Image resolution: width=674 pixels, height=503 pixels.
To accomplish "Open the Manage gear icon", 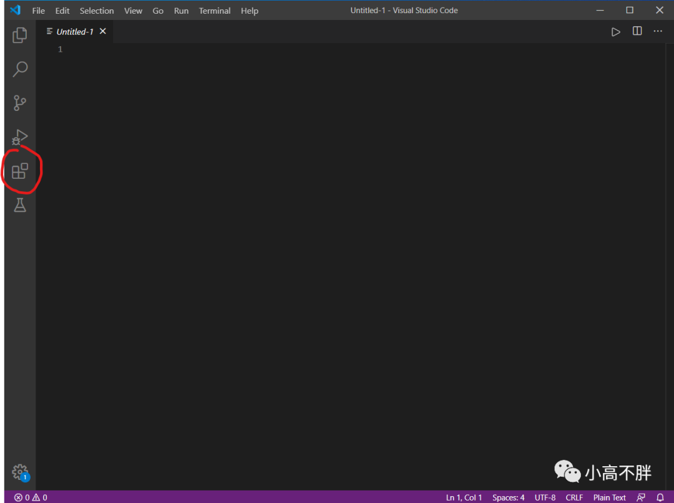I will [x=20, y=472].
